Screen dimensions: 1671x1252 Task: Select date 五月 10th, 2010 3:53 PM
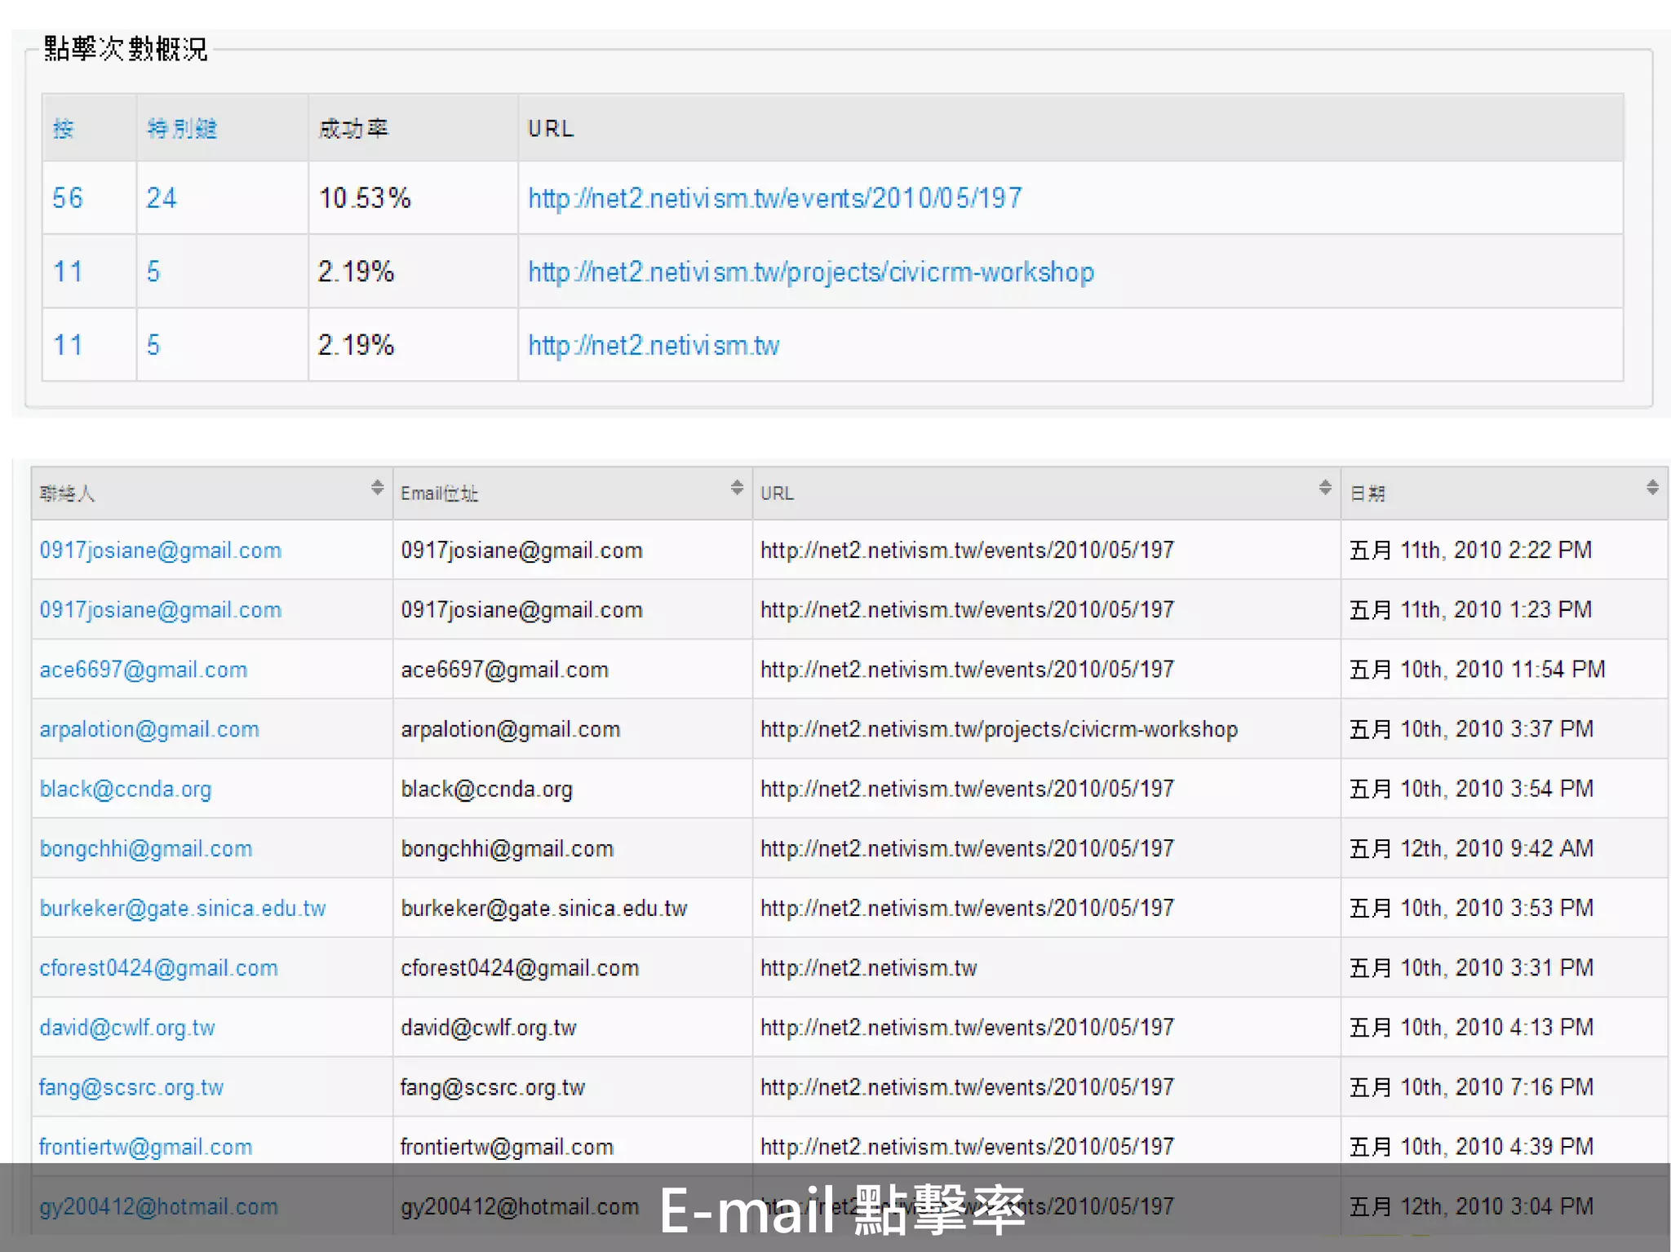[x=1472, y=908]
